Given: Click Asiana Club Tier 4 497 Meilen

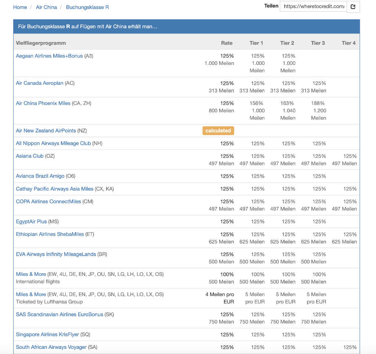Looking at the screenshot, I should click(344, 164).
